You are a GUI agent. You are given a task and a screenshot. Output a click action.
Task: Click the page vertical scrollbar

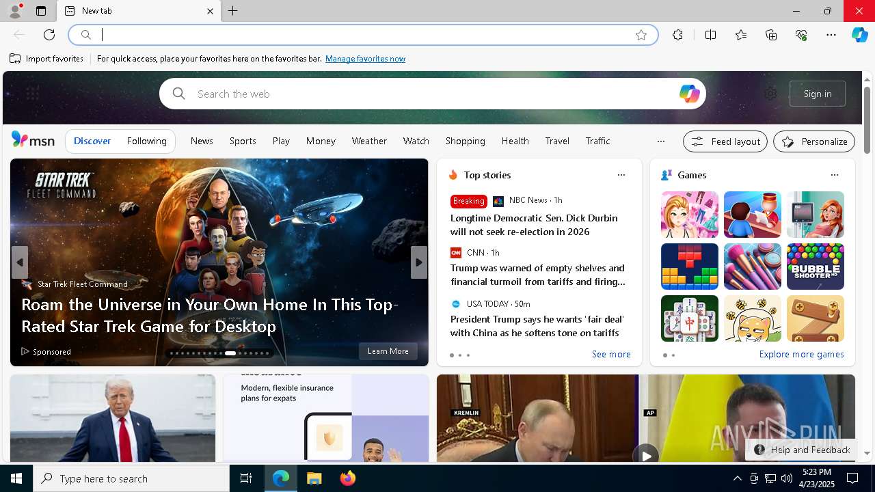click(867, 120)
